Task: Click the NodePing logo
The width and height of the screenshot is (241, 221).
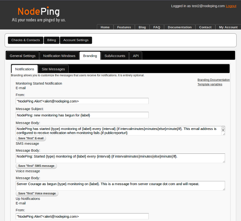Action: [39, 12]
